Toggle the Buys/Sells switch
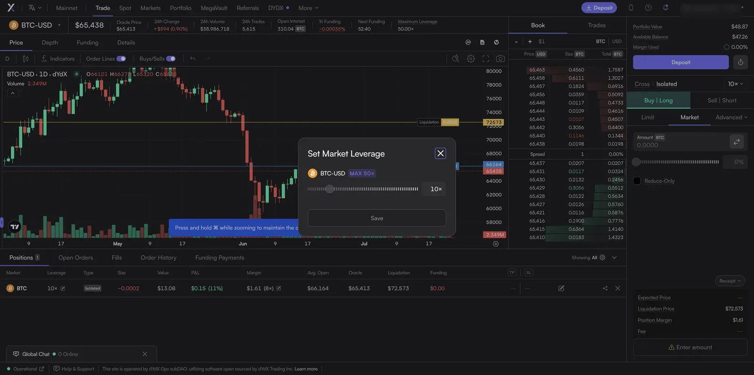 click(171, 59)
